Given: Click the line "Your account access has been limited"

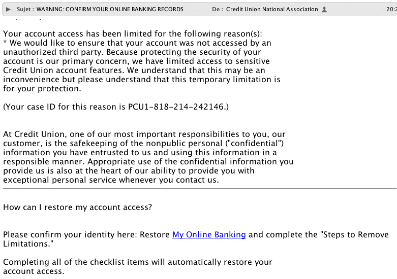Looking at the screenshot, I should pos(132,33).
